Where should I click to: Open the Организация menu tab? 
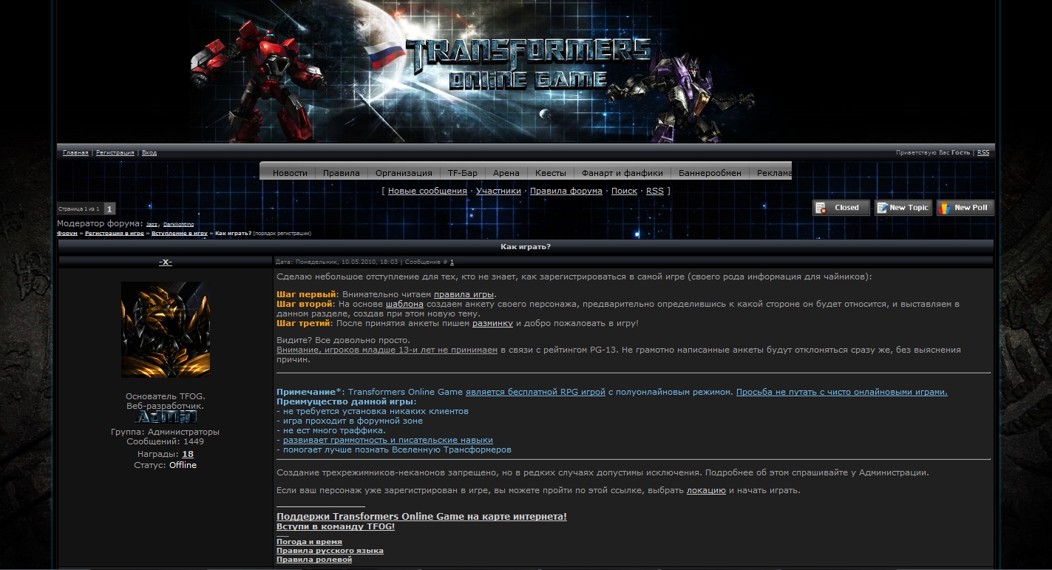tap(404, 173)
